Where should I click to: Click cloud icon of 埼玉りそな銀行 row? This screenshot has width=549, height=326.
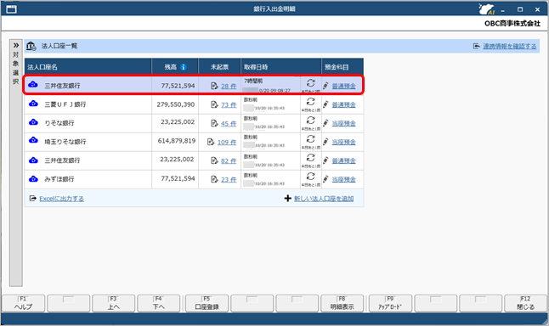tap(33, 140)
